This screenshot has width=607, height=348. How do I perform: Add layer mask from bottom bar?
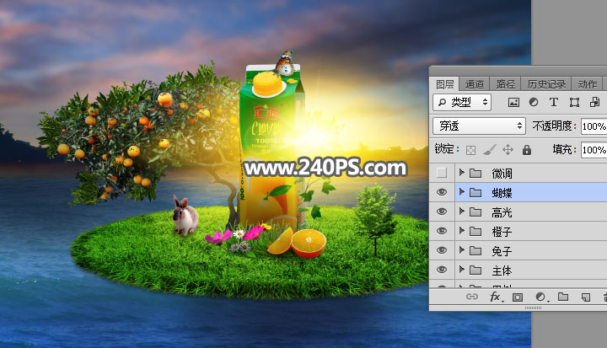tap(518, 297)
